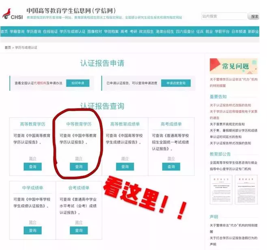Open 学职平台 in the nav bar
The image size is (267, 250).
[222, 32]
